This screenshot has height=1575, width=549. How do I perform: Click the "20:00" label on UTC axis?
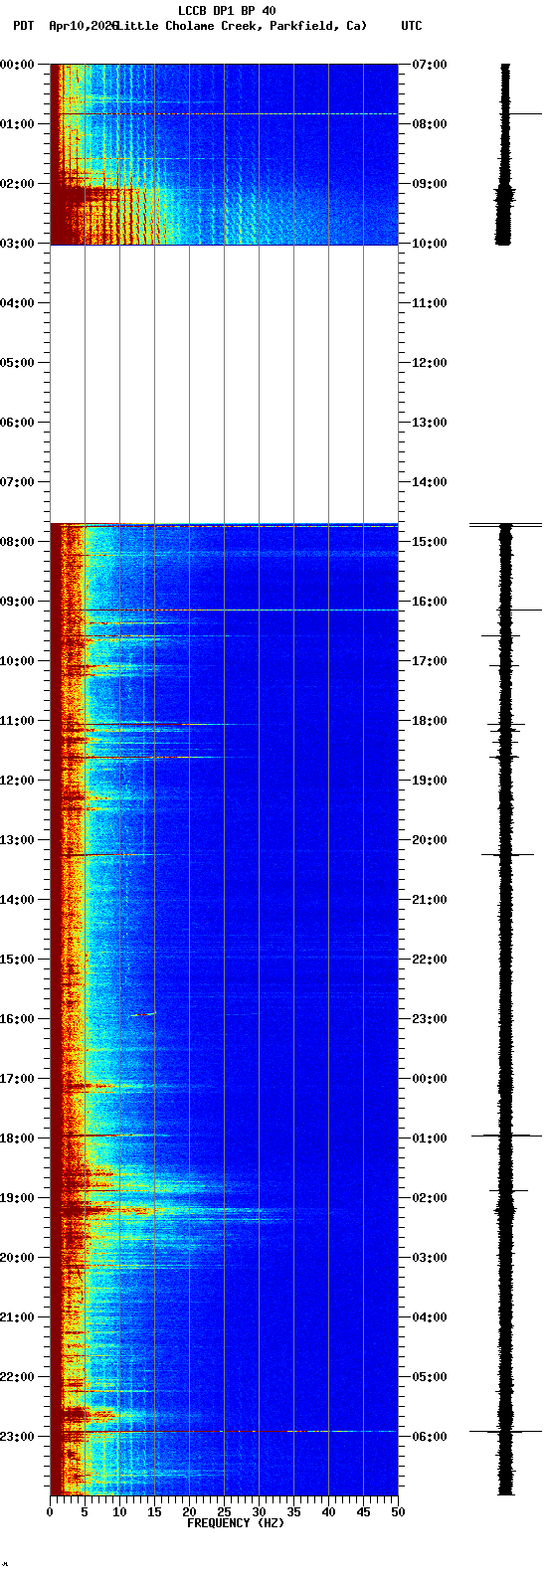[430, 840]
